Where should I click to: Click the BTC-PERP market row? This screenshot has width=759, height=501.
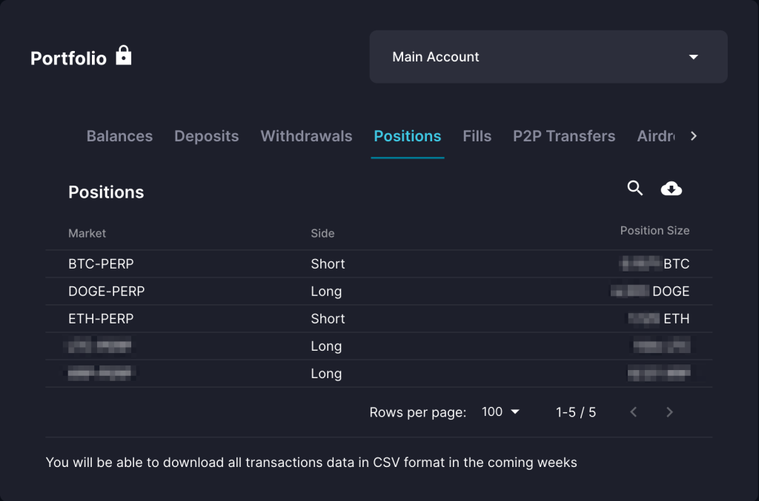(x=101, y=264)
